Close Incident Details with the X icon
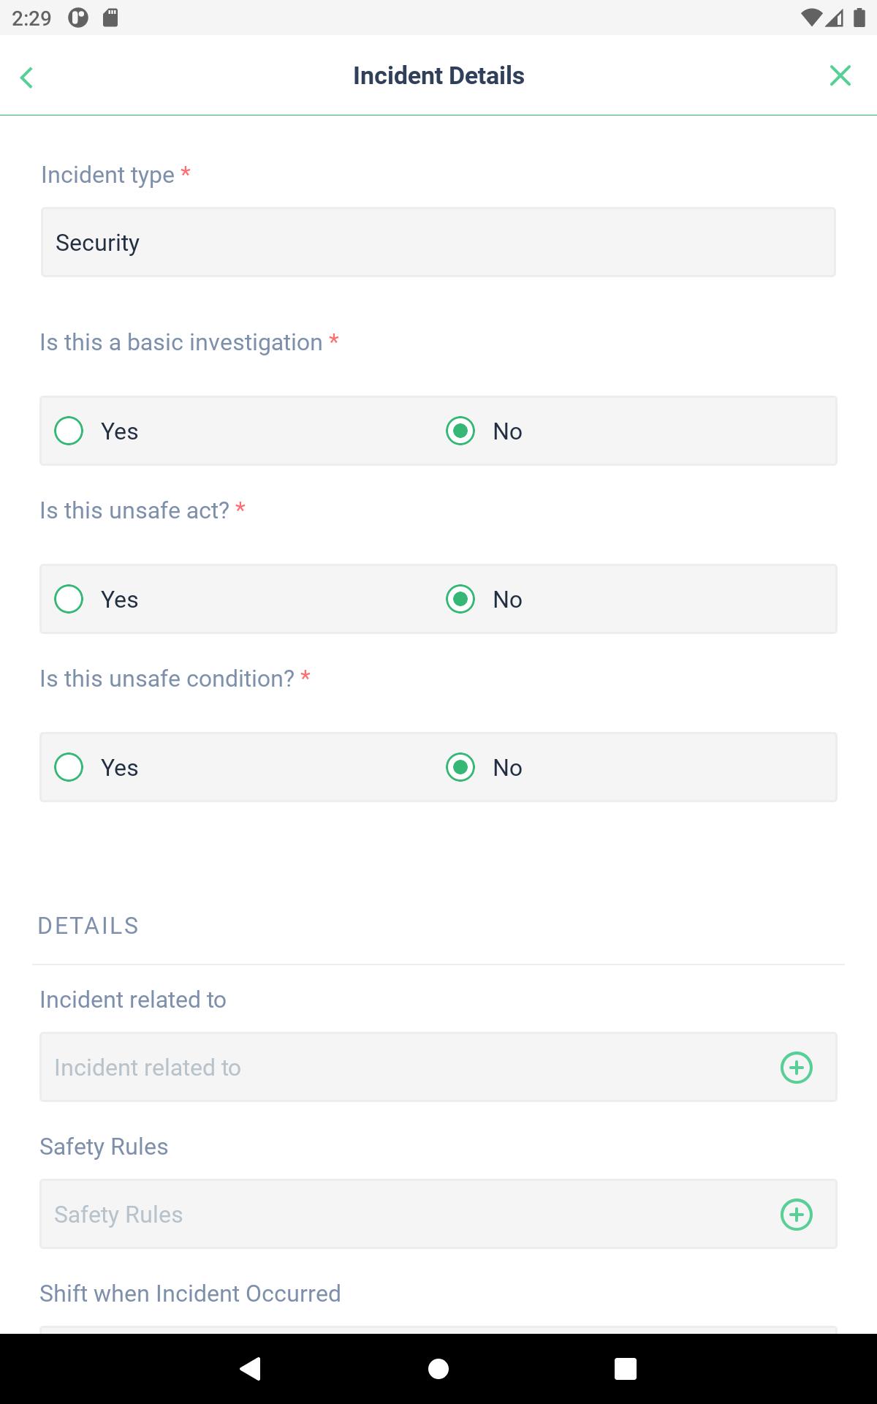Image resolution: width=877 pixels, height=1404 pixels. [x=840, y=75]
